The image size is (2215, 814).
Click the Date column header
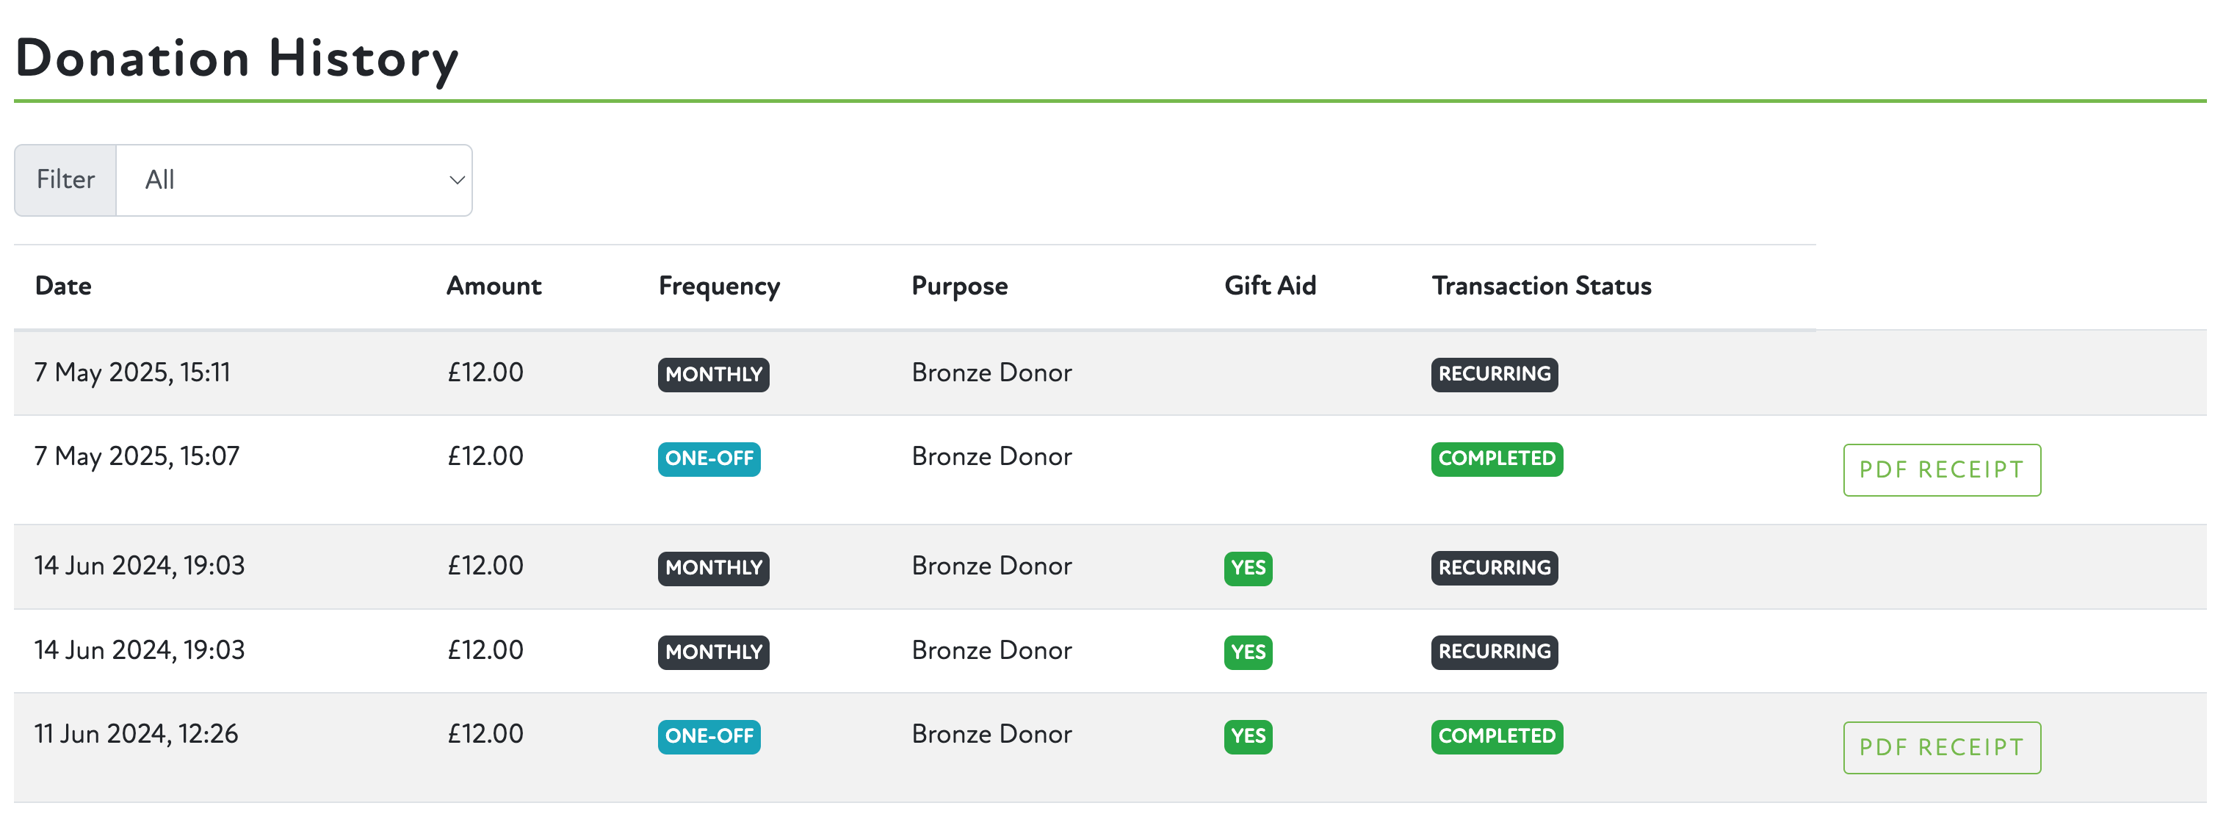62,286
